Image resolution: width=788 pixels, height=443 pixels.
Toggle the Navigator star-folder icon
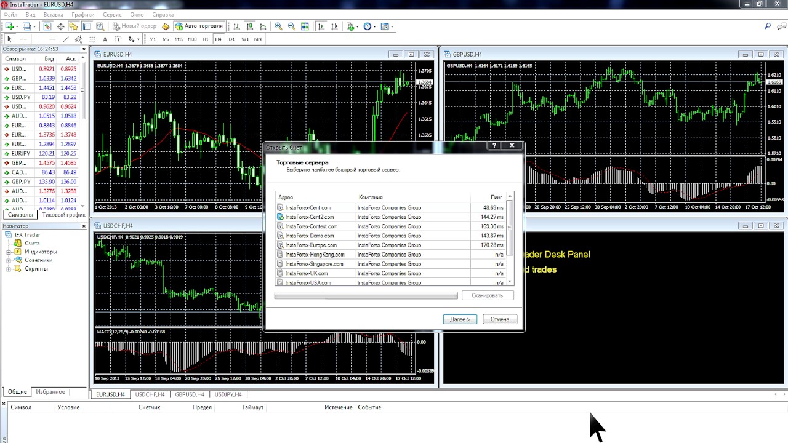pyautogui.click(x=73, y=26)
